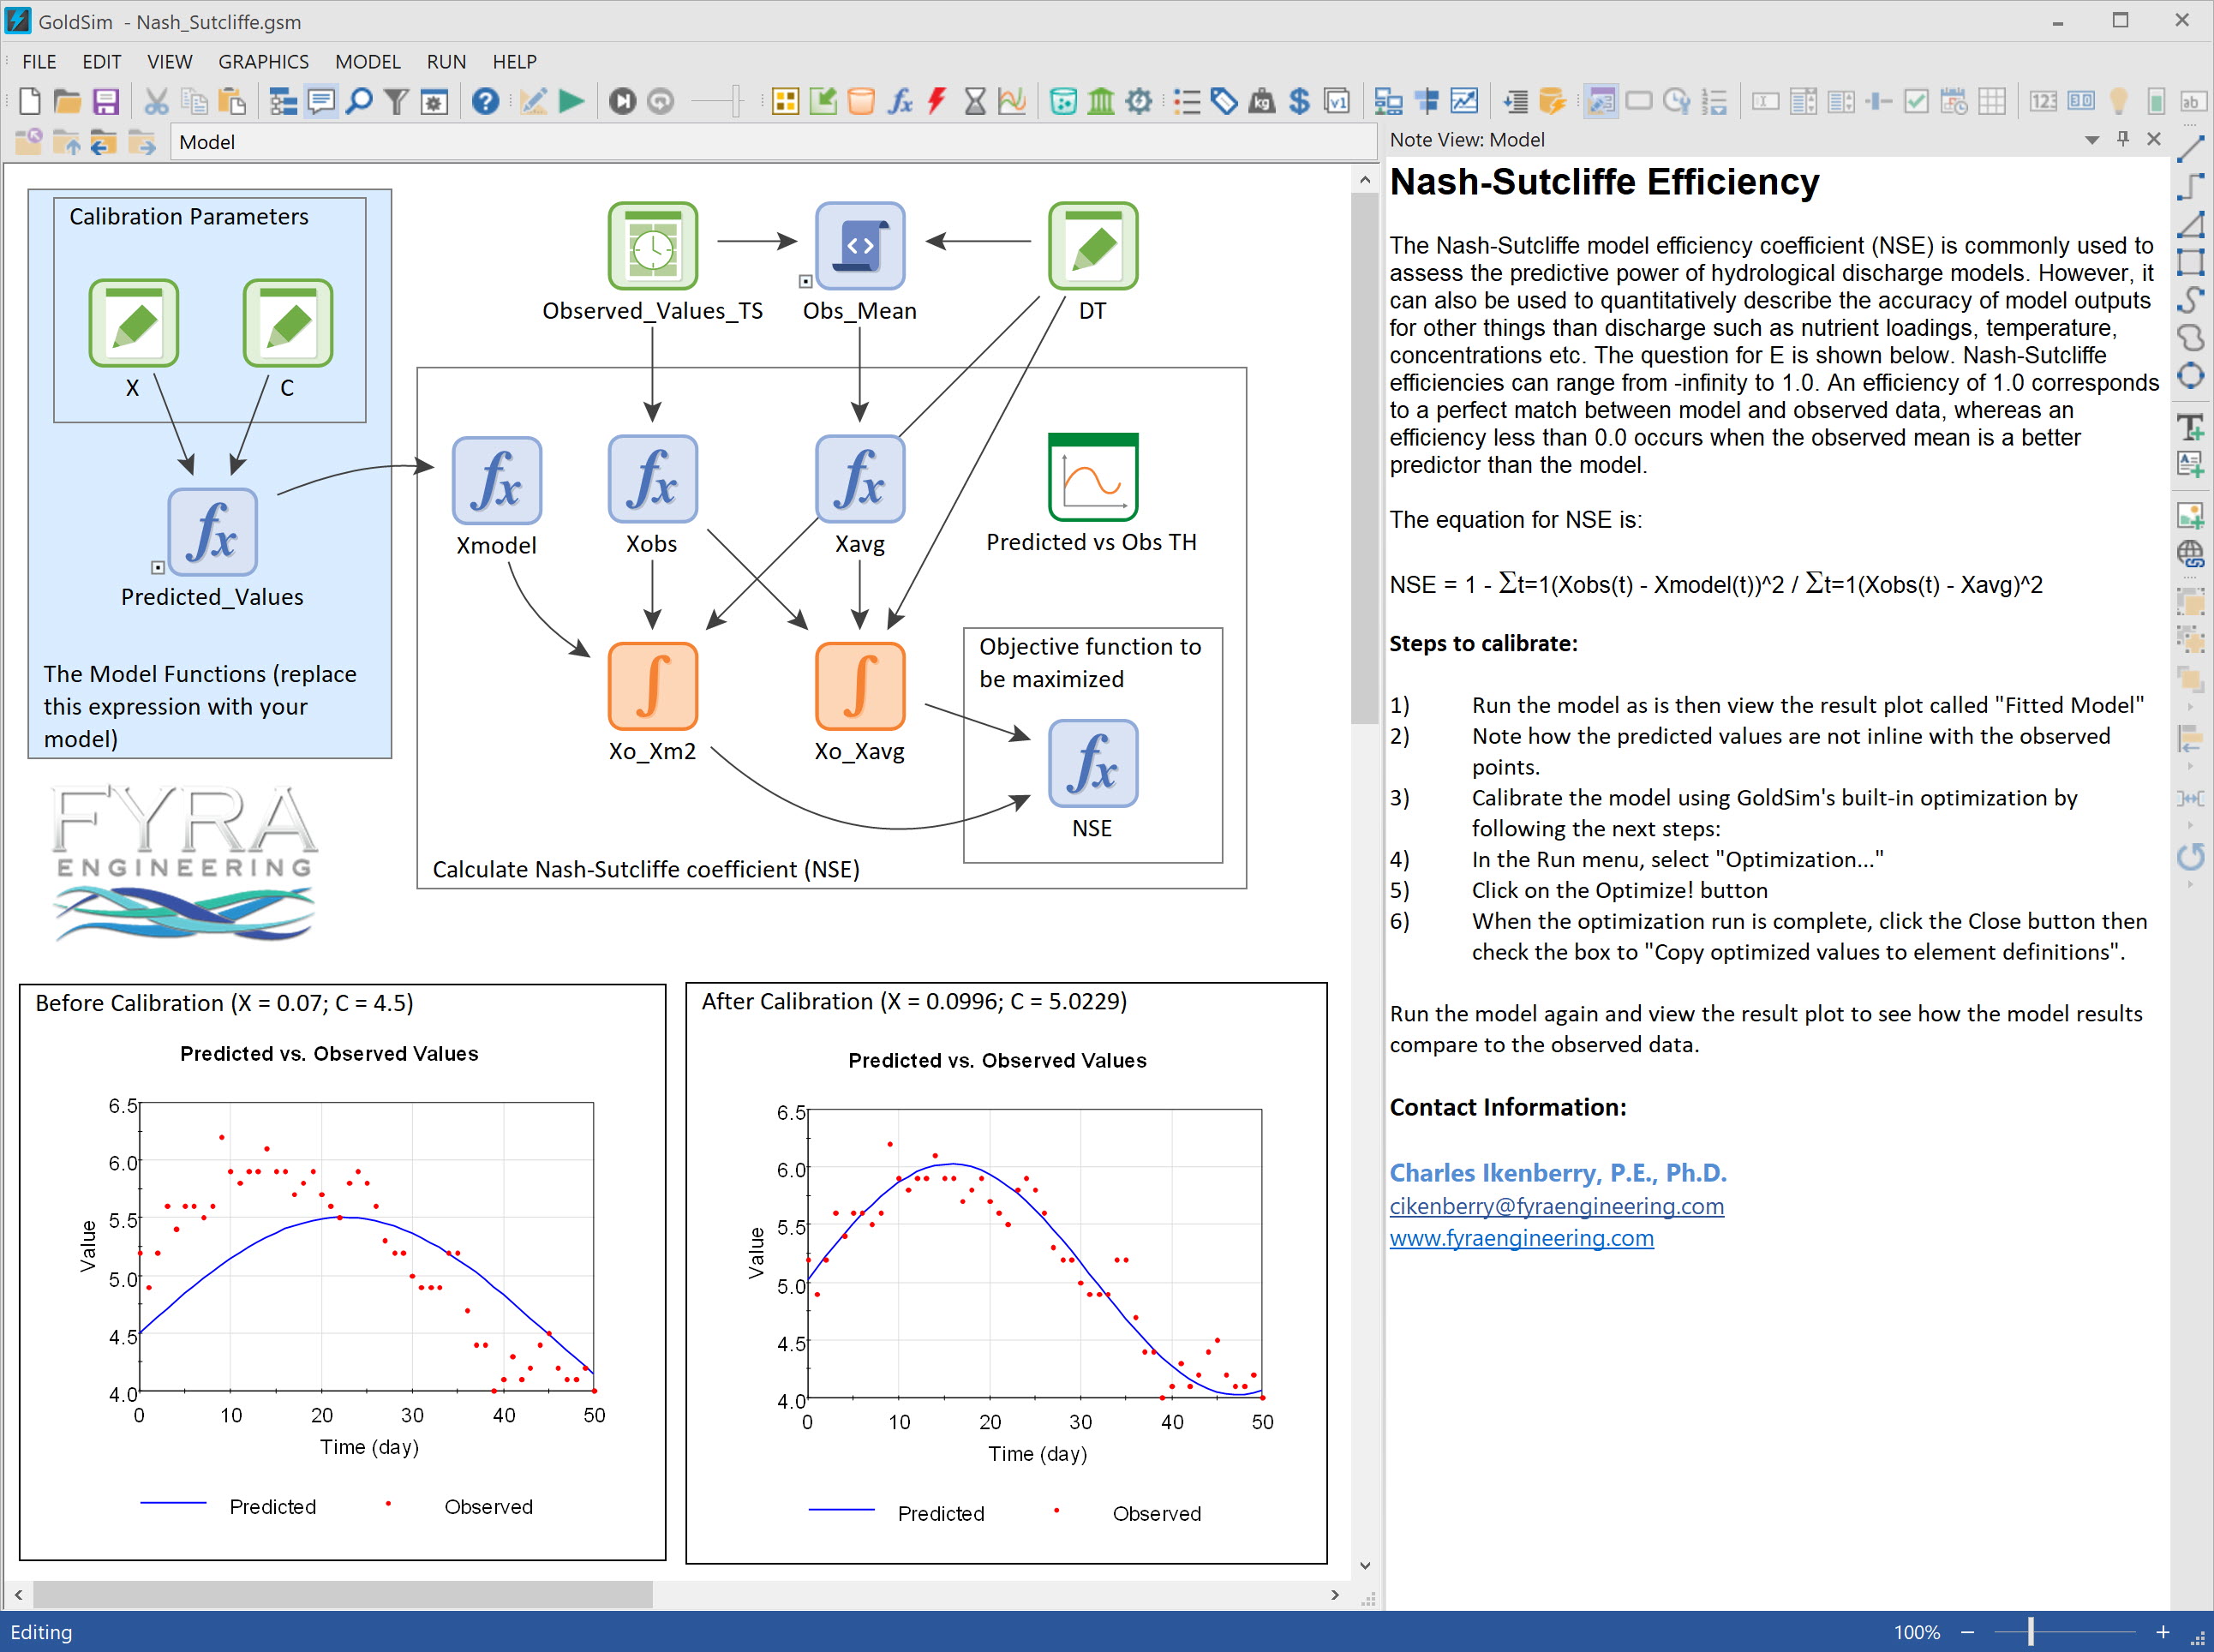Toggle the highlighted graphics toolbar mode icon
Image resolution: width=2214 pixels, height=1652 pixels.
click(1600, 101)
